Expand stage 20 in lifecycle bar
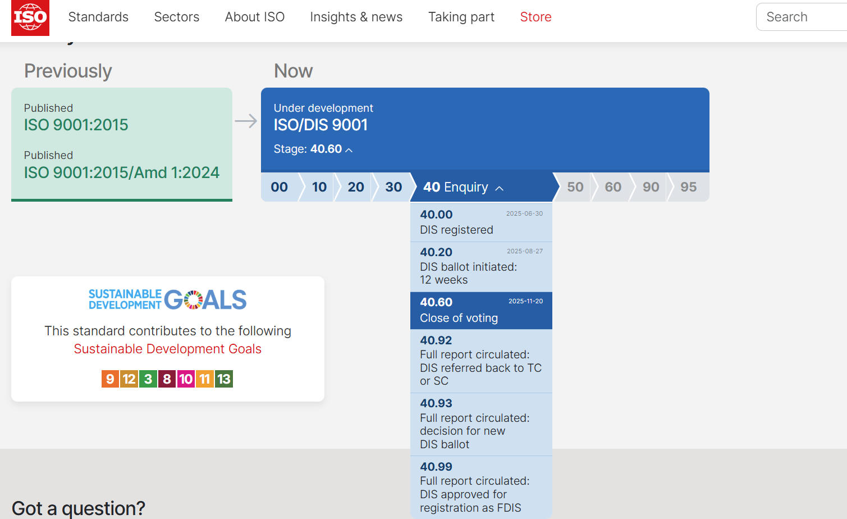847x519 pixels. tap(355, 187)
